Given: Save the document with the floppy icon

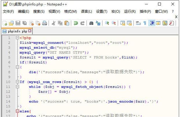Looking at the screenshot, I should [x=18, y=23].
